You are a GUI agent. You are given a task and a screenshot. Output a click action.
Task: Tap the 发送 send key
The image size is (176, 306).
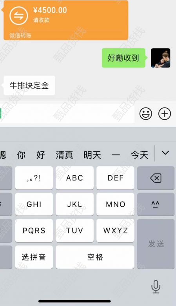tap(156, 244)
